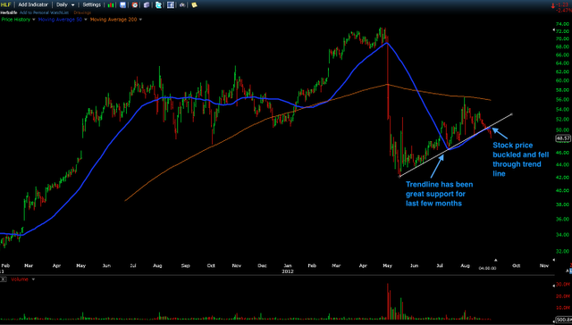Click the green-red bar chart style icon

click(111, 5)
